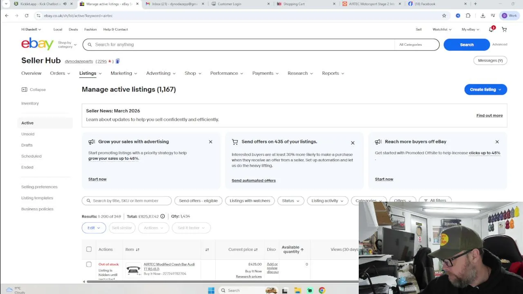Open the shopping cart icon
The width and height of the screenshot is (523, 294).
(x=504, y=29)
